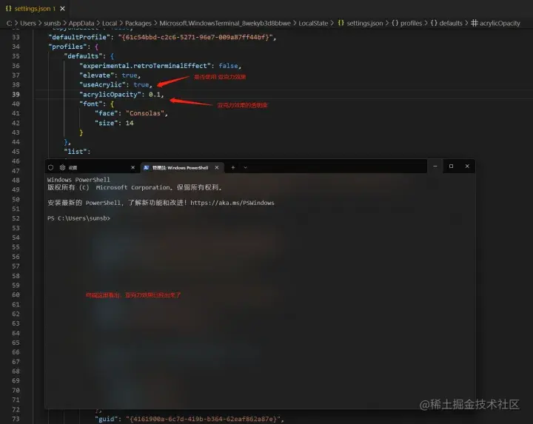
Task: Click the "guid" key on line 73
Action: [x=107, y=419]
